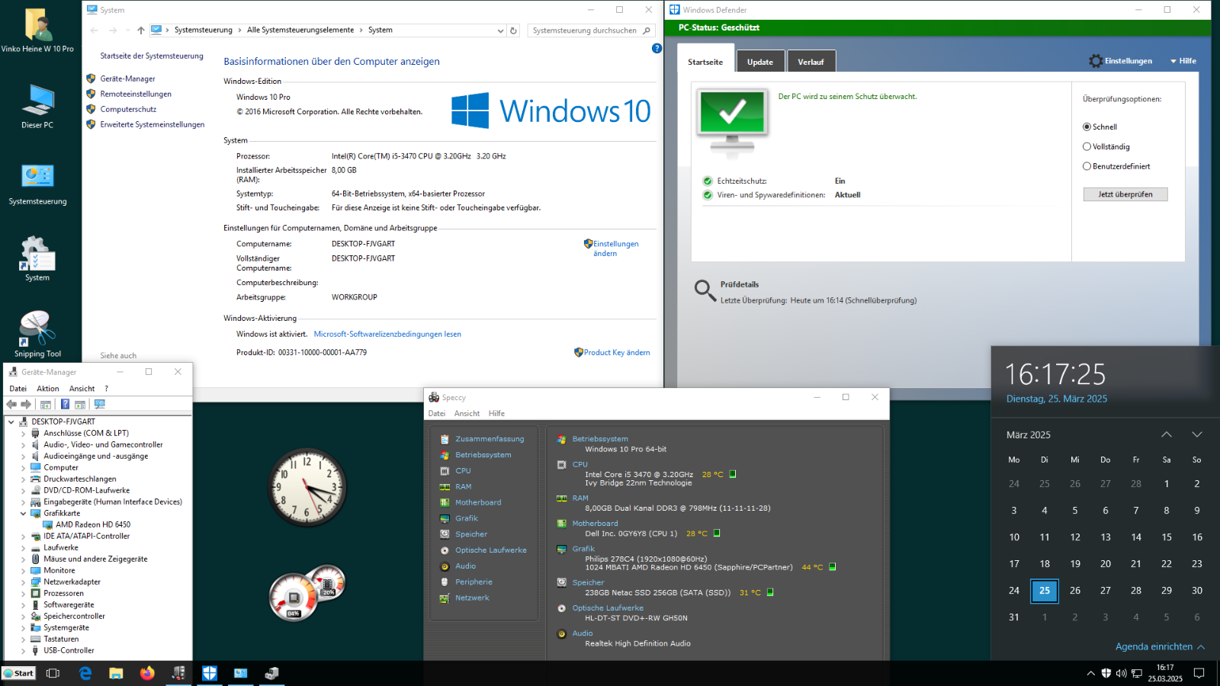Select the Vollständig scan option

[1087, 147]
